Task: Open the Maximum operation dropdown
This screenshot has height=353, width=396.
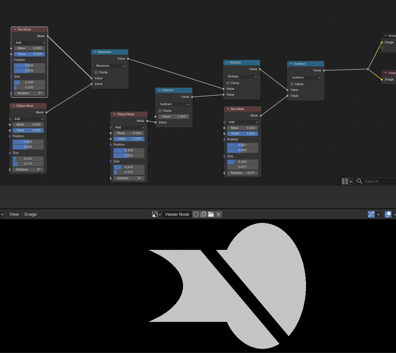Action: click(110, 66)
